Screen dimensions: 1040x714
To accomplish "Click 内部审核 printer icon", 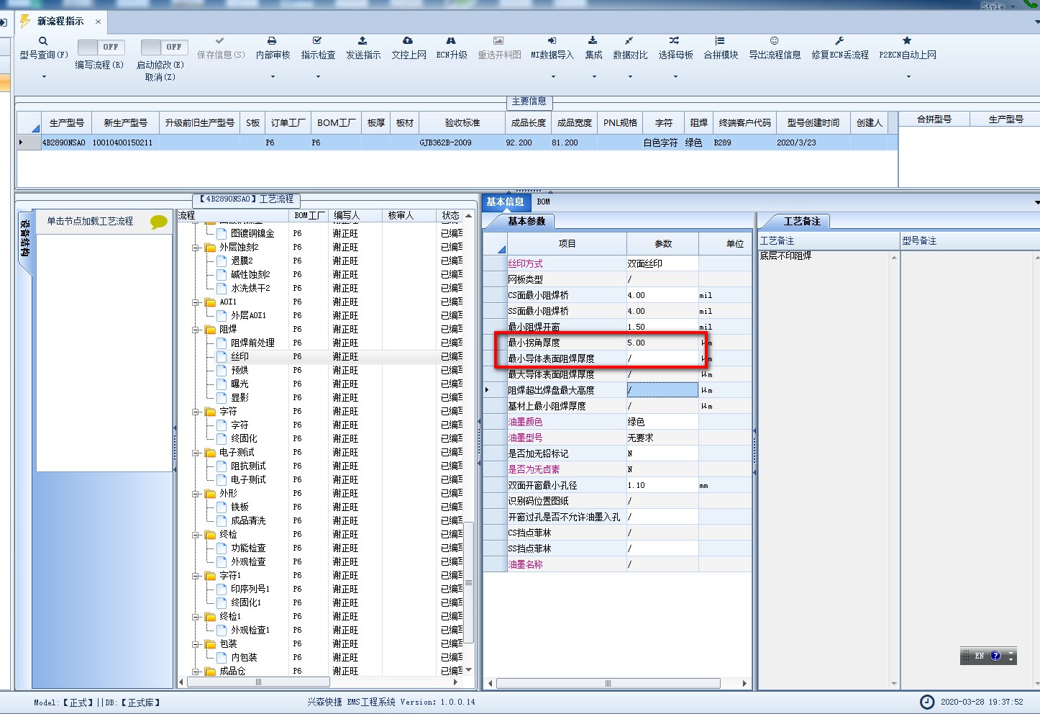I will (272, 41).
